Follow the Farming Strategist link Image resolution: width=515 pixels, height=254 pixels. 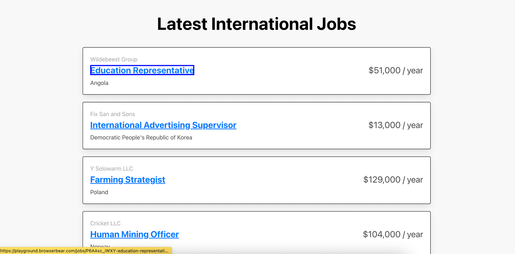pos(127,180)
